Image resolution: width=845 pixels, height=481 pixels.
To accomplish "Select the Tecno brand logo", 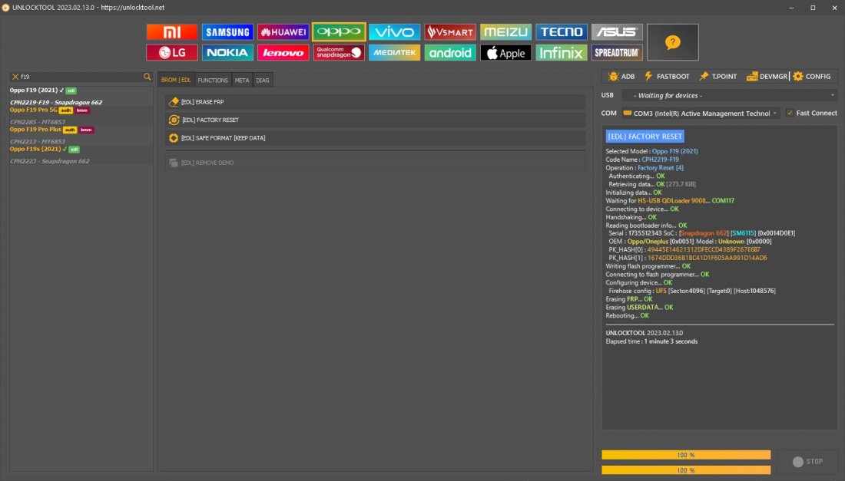I will click(x=561, y=31).
